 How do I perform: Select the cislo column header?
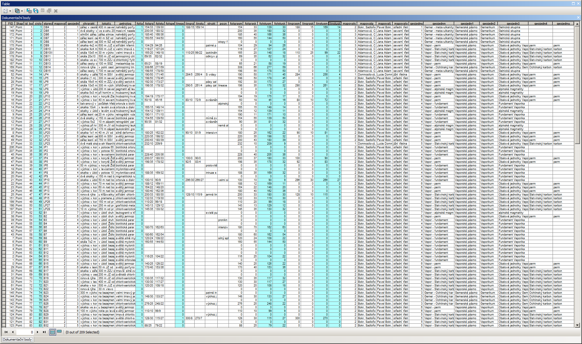coord(38,23)
